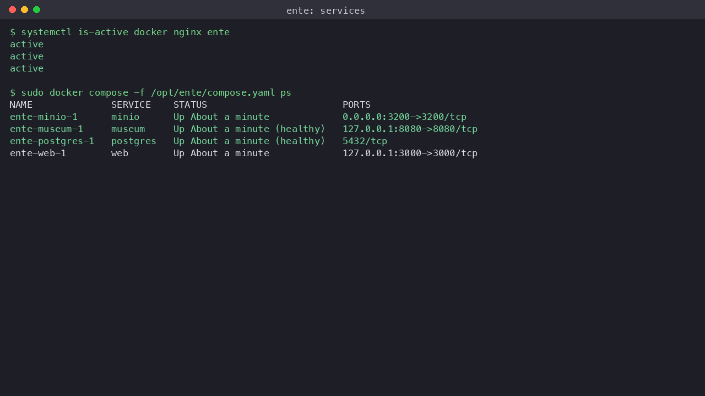The height and width of the screenshot is (396, 705).
Task: Click the 'postgres' service cell
Action: point(134,141)
